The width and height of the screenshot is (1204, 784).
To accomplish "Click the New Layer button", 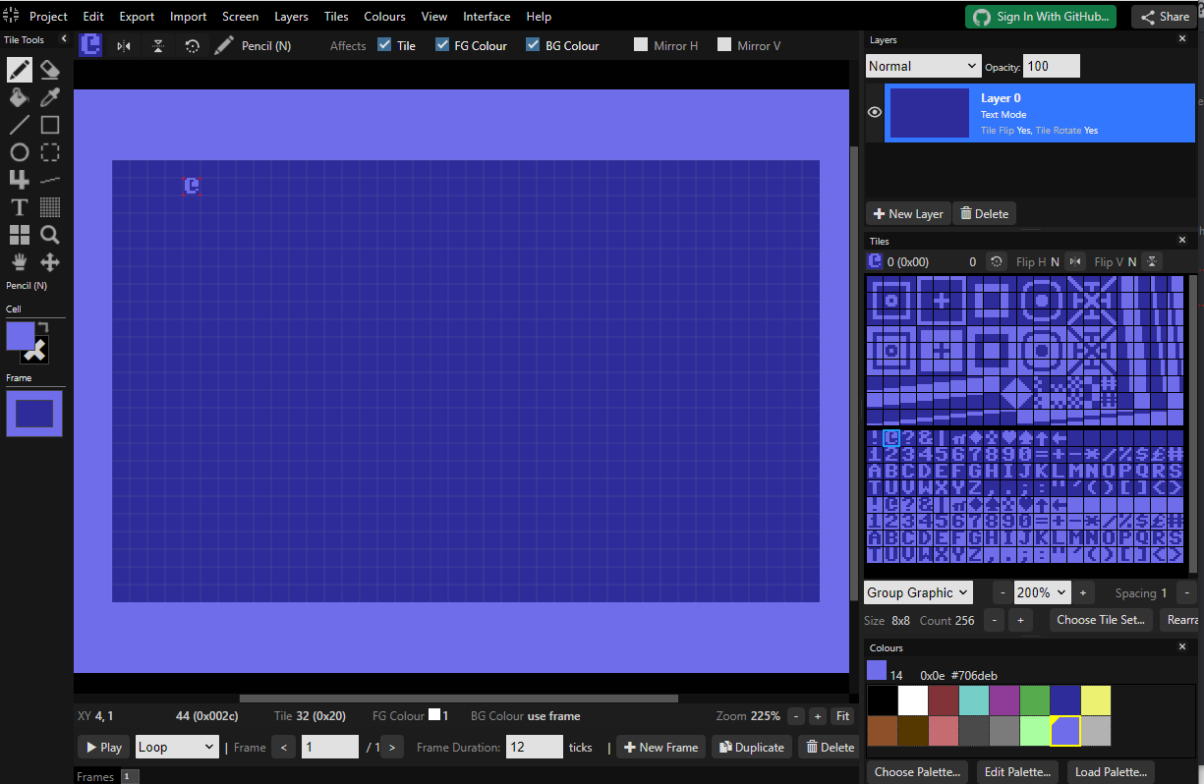I will pyautogui.click(x=908, y=213).
